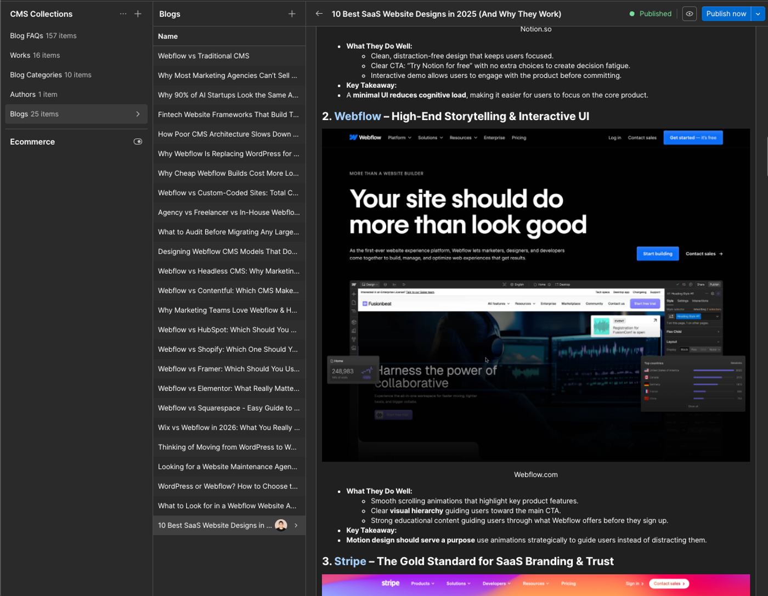Open Webflow vs Elementor post

pos(229,388)
